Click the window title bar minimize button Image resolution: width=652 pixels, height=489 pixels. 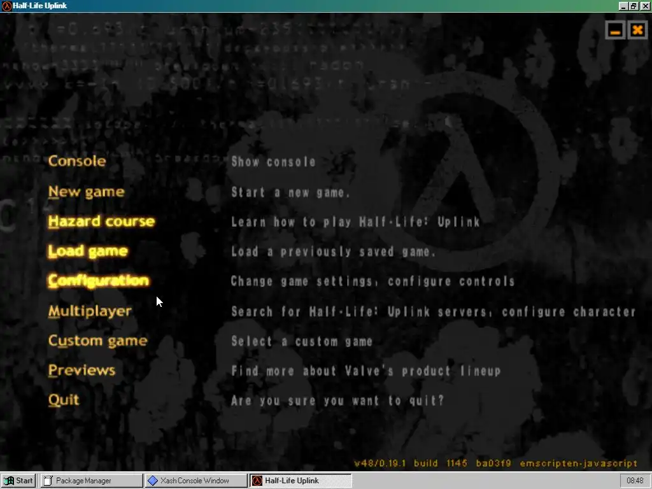point(623,6)
